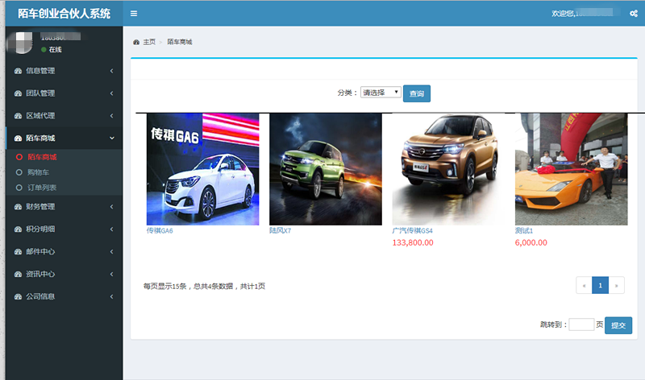The height and width of the screenshot is (380, 645).
Task: Click the 提交 submit button
Action: 618,325
